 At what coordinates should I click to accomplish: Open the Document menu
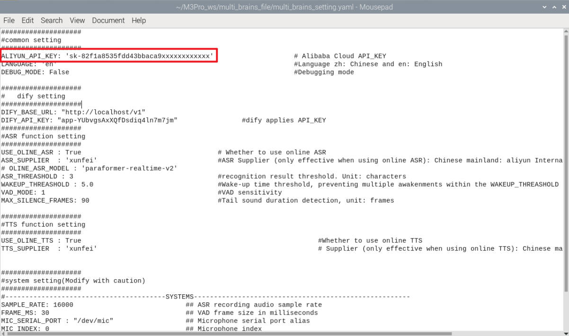click(108, 20)
